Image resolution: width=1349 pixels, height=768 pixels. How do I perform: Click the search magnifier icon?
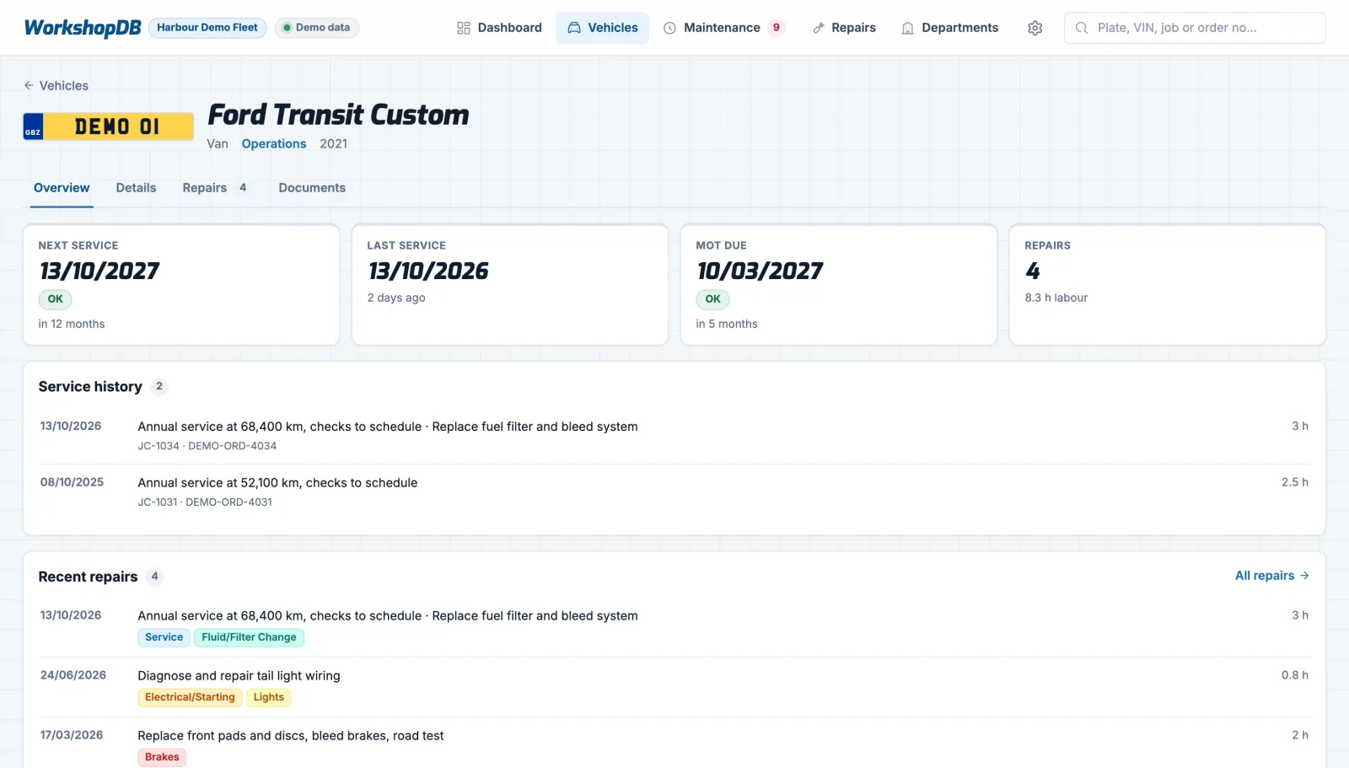click(x=1081, y=28)
